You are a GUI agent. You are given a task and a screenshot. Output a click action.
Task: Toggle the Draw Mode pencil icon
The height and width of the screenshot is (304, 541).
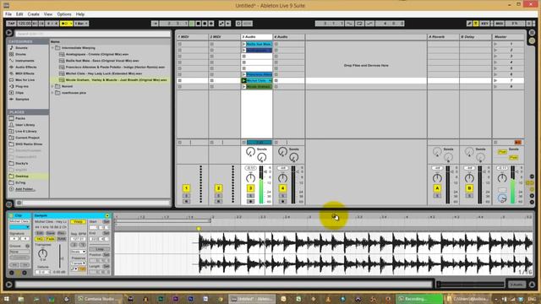pos(469,24)
